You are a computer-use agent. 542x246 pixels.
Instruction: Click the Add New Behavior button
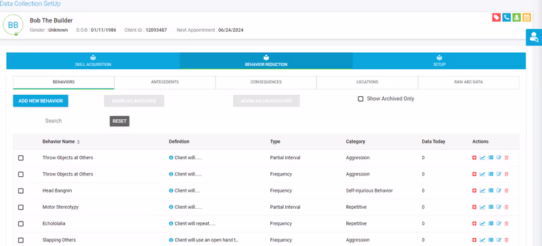pyautogui.click(x=41, y=101)
